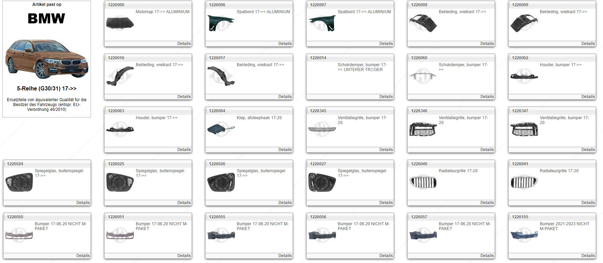The width and height of the screenshot is (603, 263).
Task: View Details for grille 1226347
Action: pyautogui.click(x=588, y=150)
